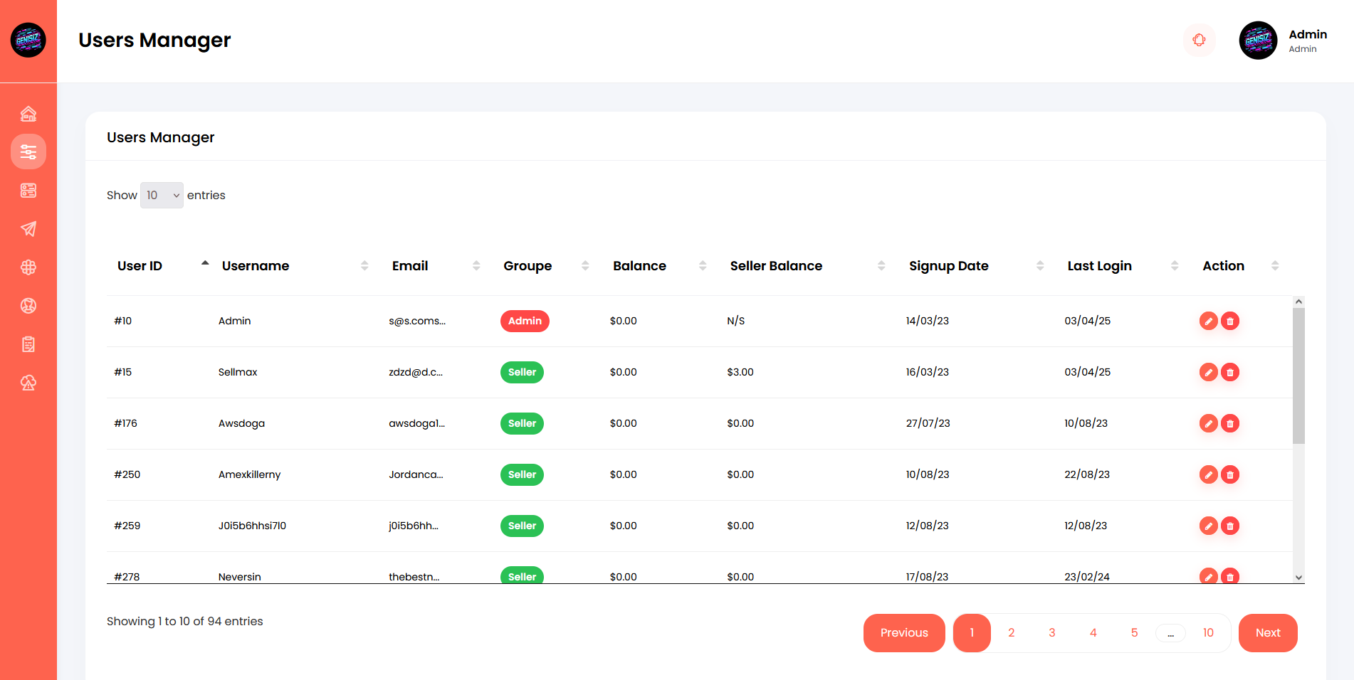Open the Admin profile avatar
1354x680 pixels.
coord(1258,40)
